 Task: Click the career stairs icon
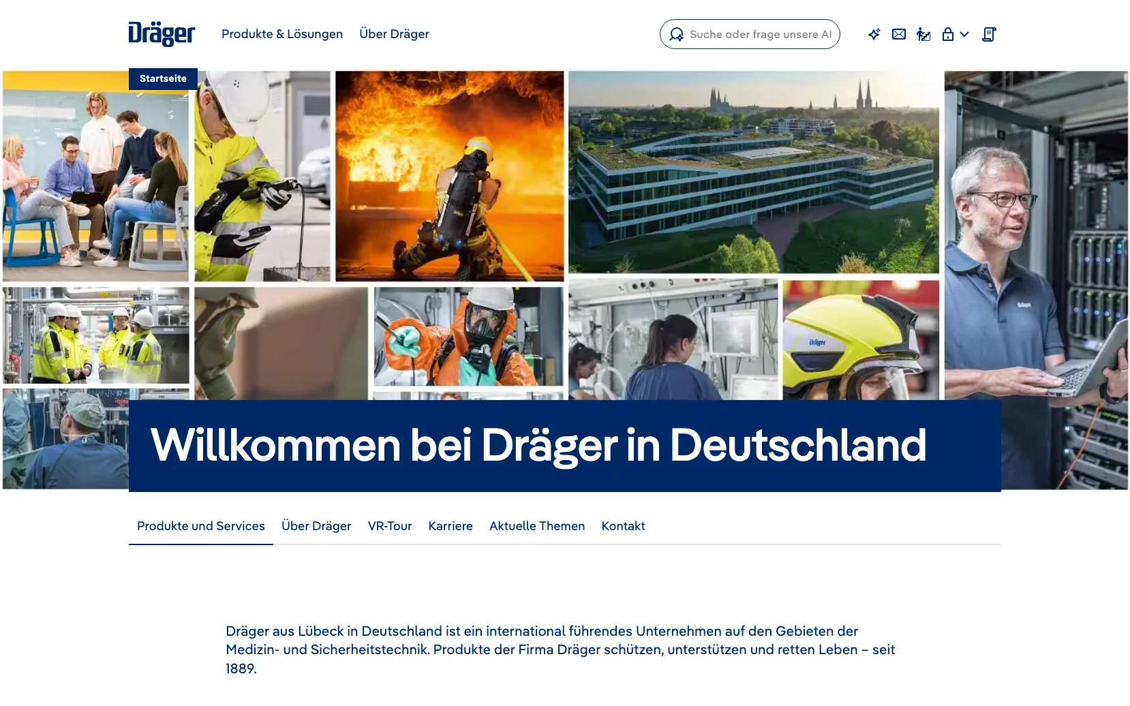tap(923, 34)
